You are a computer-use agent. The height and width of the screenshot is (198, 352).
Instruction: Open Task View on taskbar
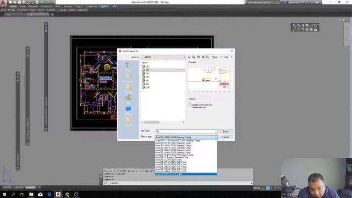[x=22, y=194]
